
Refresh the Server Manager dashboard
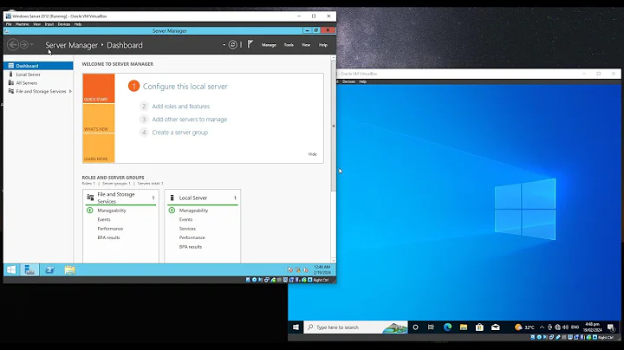(x=233, y=45)
